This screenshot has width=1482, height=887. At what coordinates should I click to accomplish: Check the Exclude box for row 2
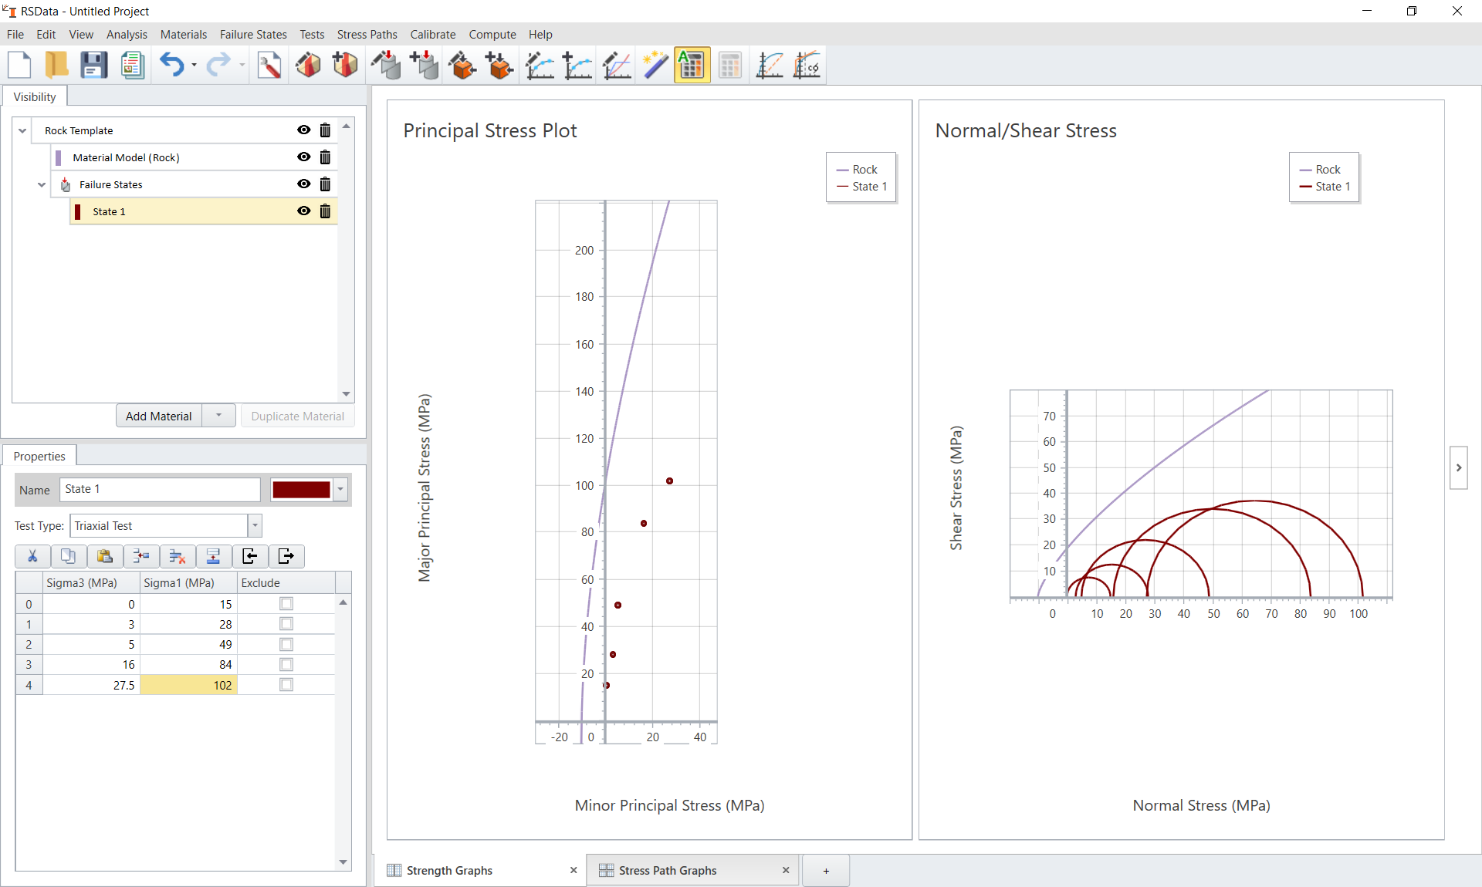point(286,644)
